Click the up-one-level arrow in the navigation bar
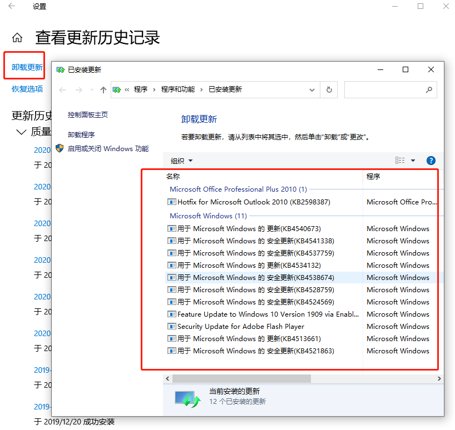The width and height of the screenshot is (455, 430). click(x=103, y=90)
